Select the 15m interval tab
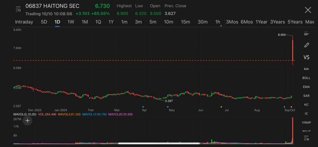The width and height of the screenshot is (318, 147). tap(185, 22)
